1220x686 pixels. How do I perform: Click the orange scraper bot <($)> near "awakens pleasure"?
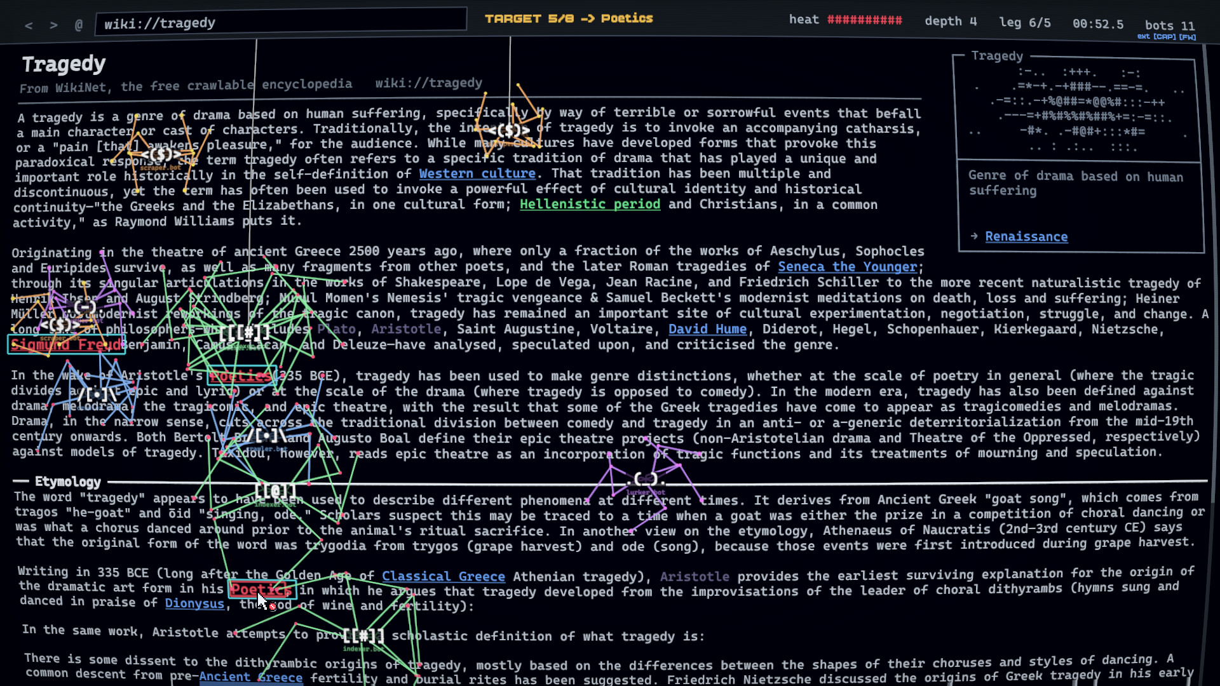point(161,154)
